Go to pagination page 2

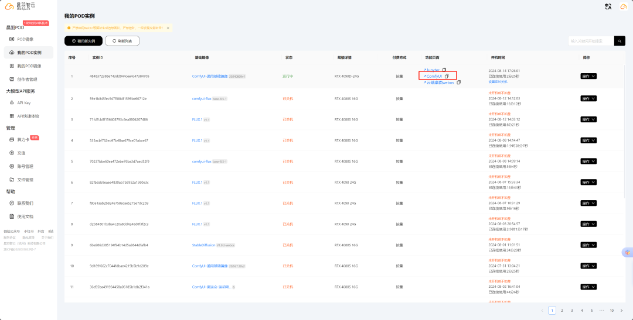click(x=562, y=310)
